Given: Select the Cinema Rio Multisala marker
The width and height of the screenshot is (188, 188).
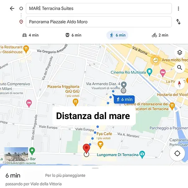Looking at the screenshot, I should (x=150, y=72).
